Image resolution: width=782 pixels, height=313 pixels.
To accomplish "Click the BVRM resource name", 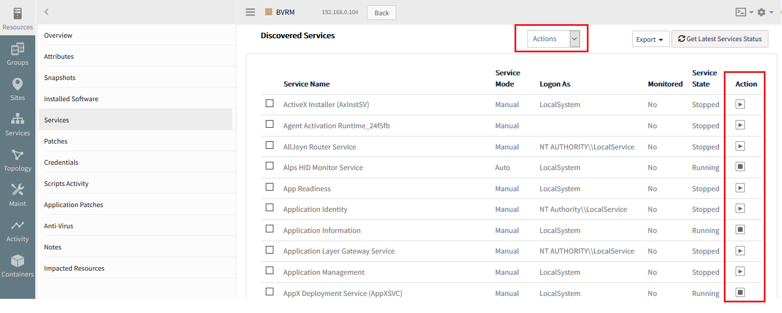I will click(x=285, y=12).
